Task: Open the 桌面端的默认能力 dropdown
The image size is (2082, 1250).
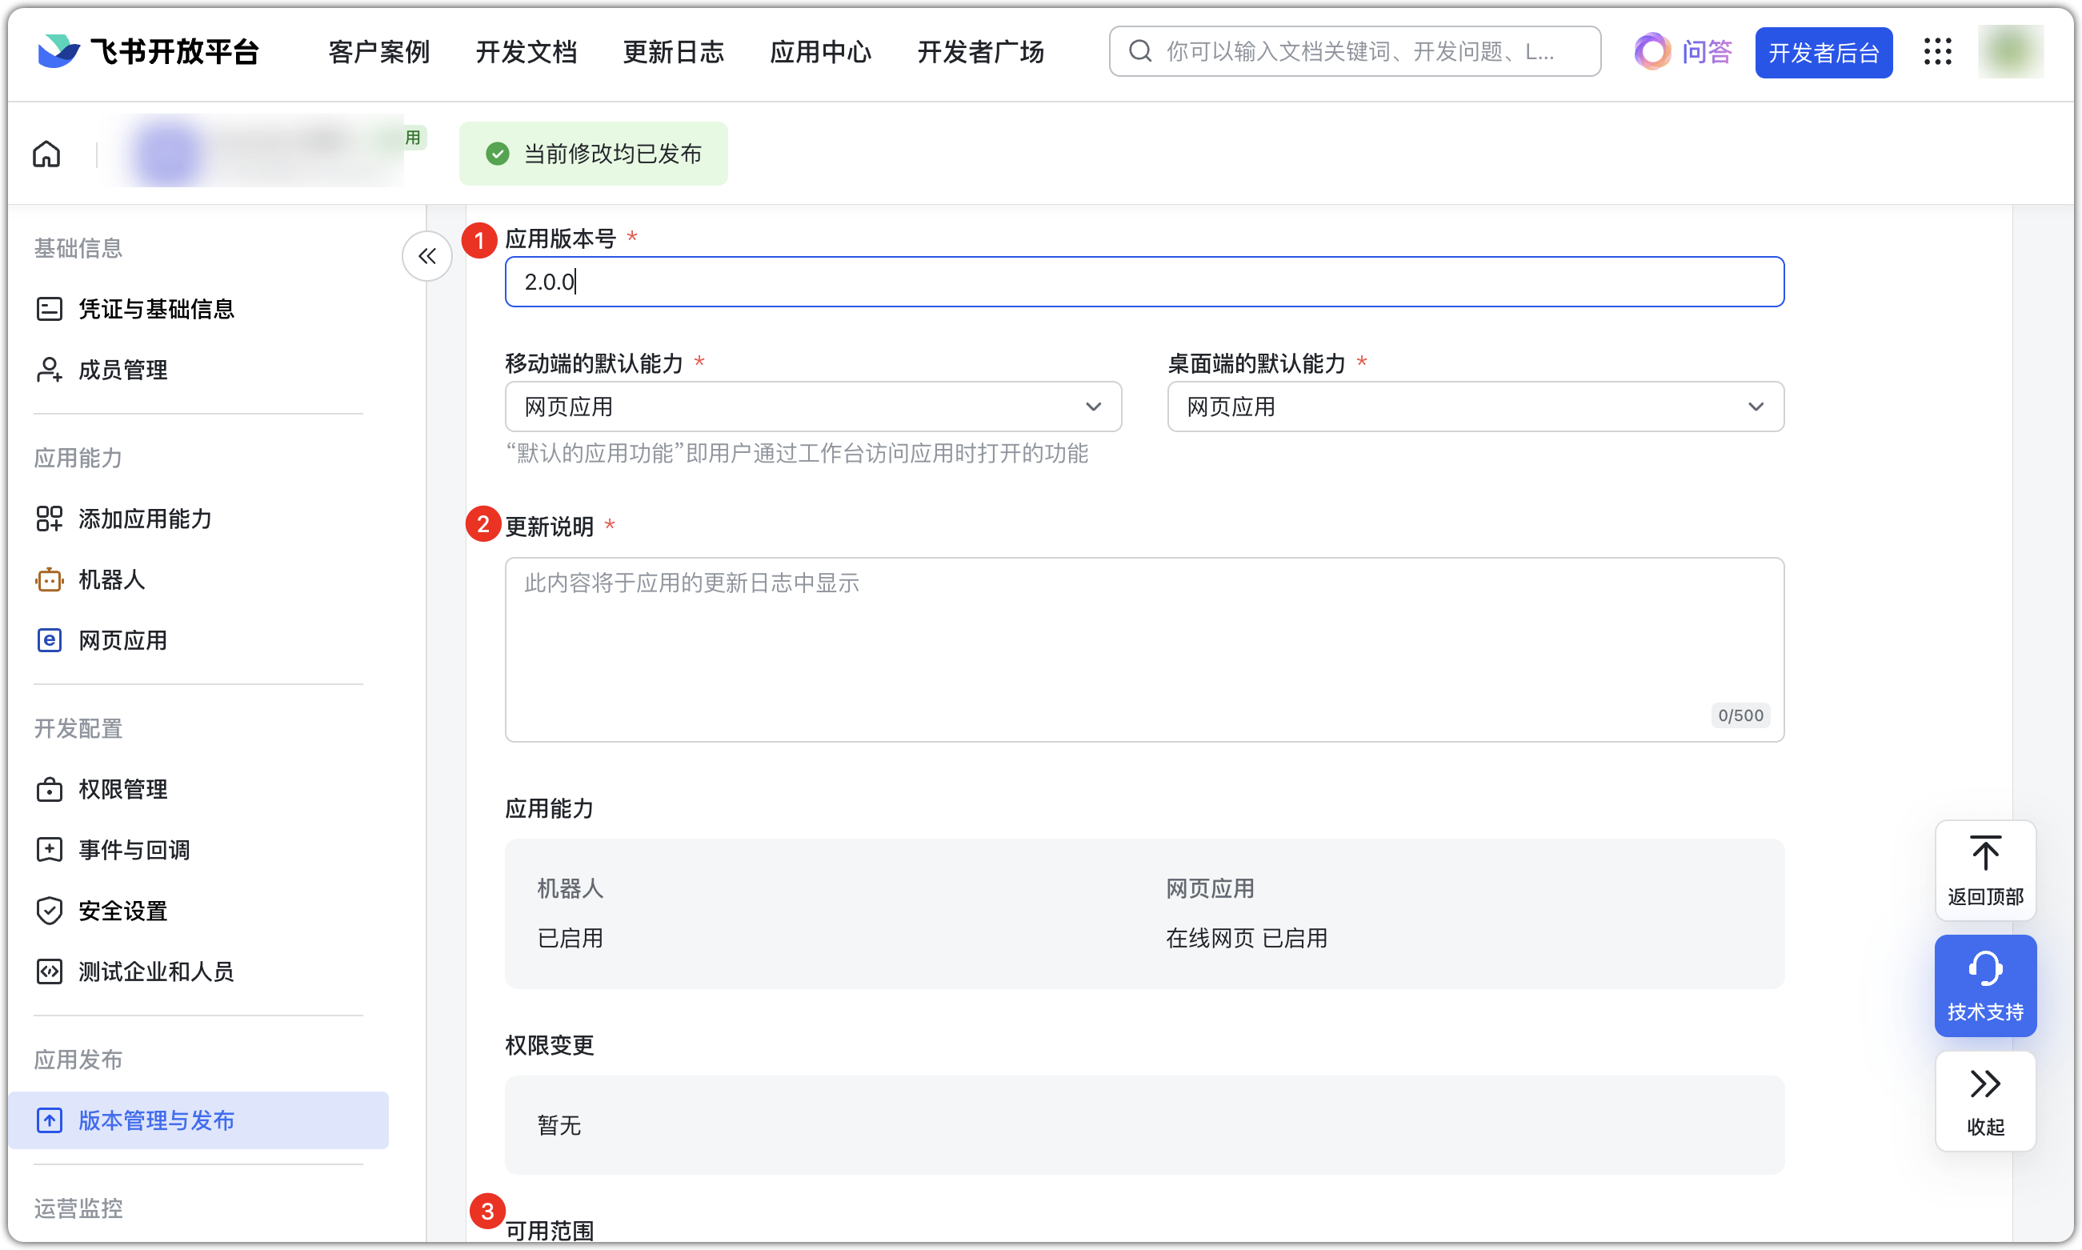Action: coord(1757,407)
